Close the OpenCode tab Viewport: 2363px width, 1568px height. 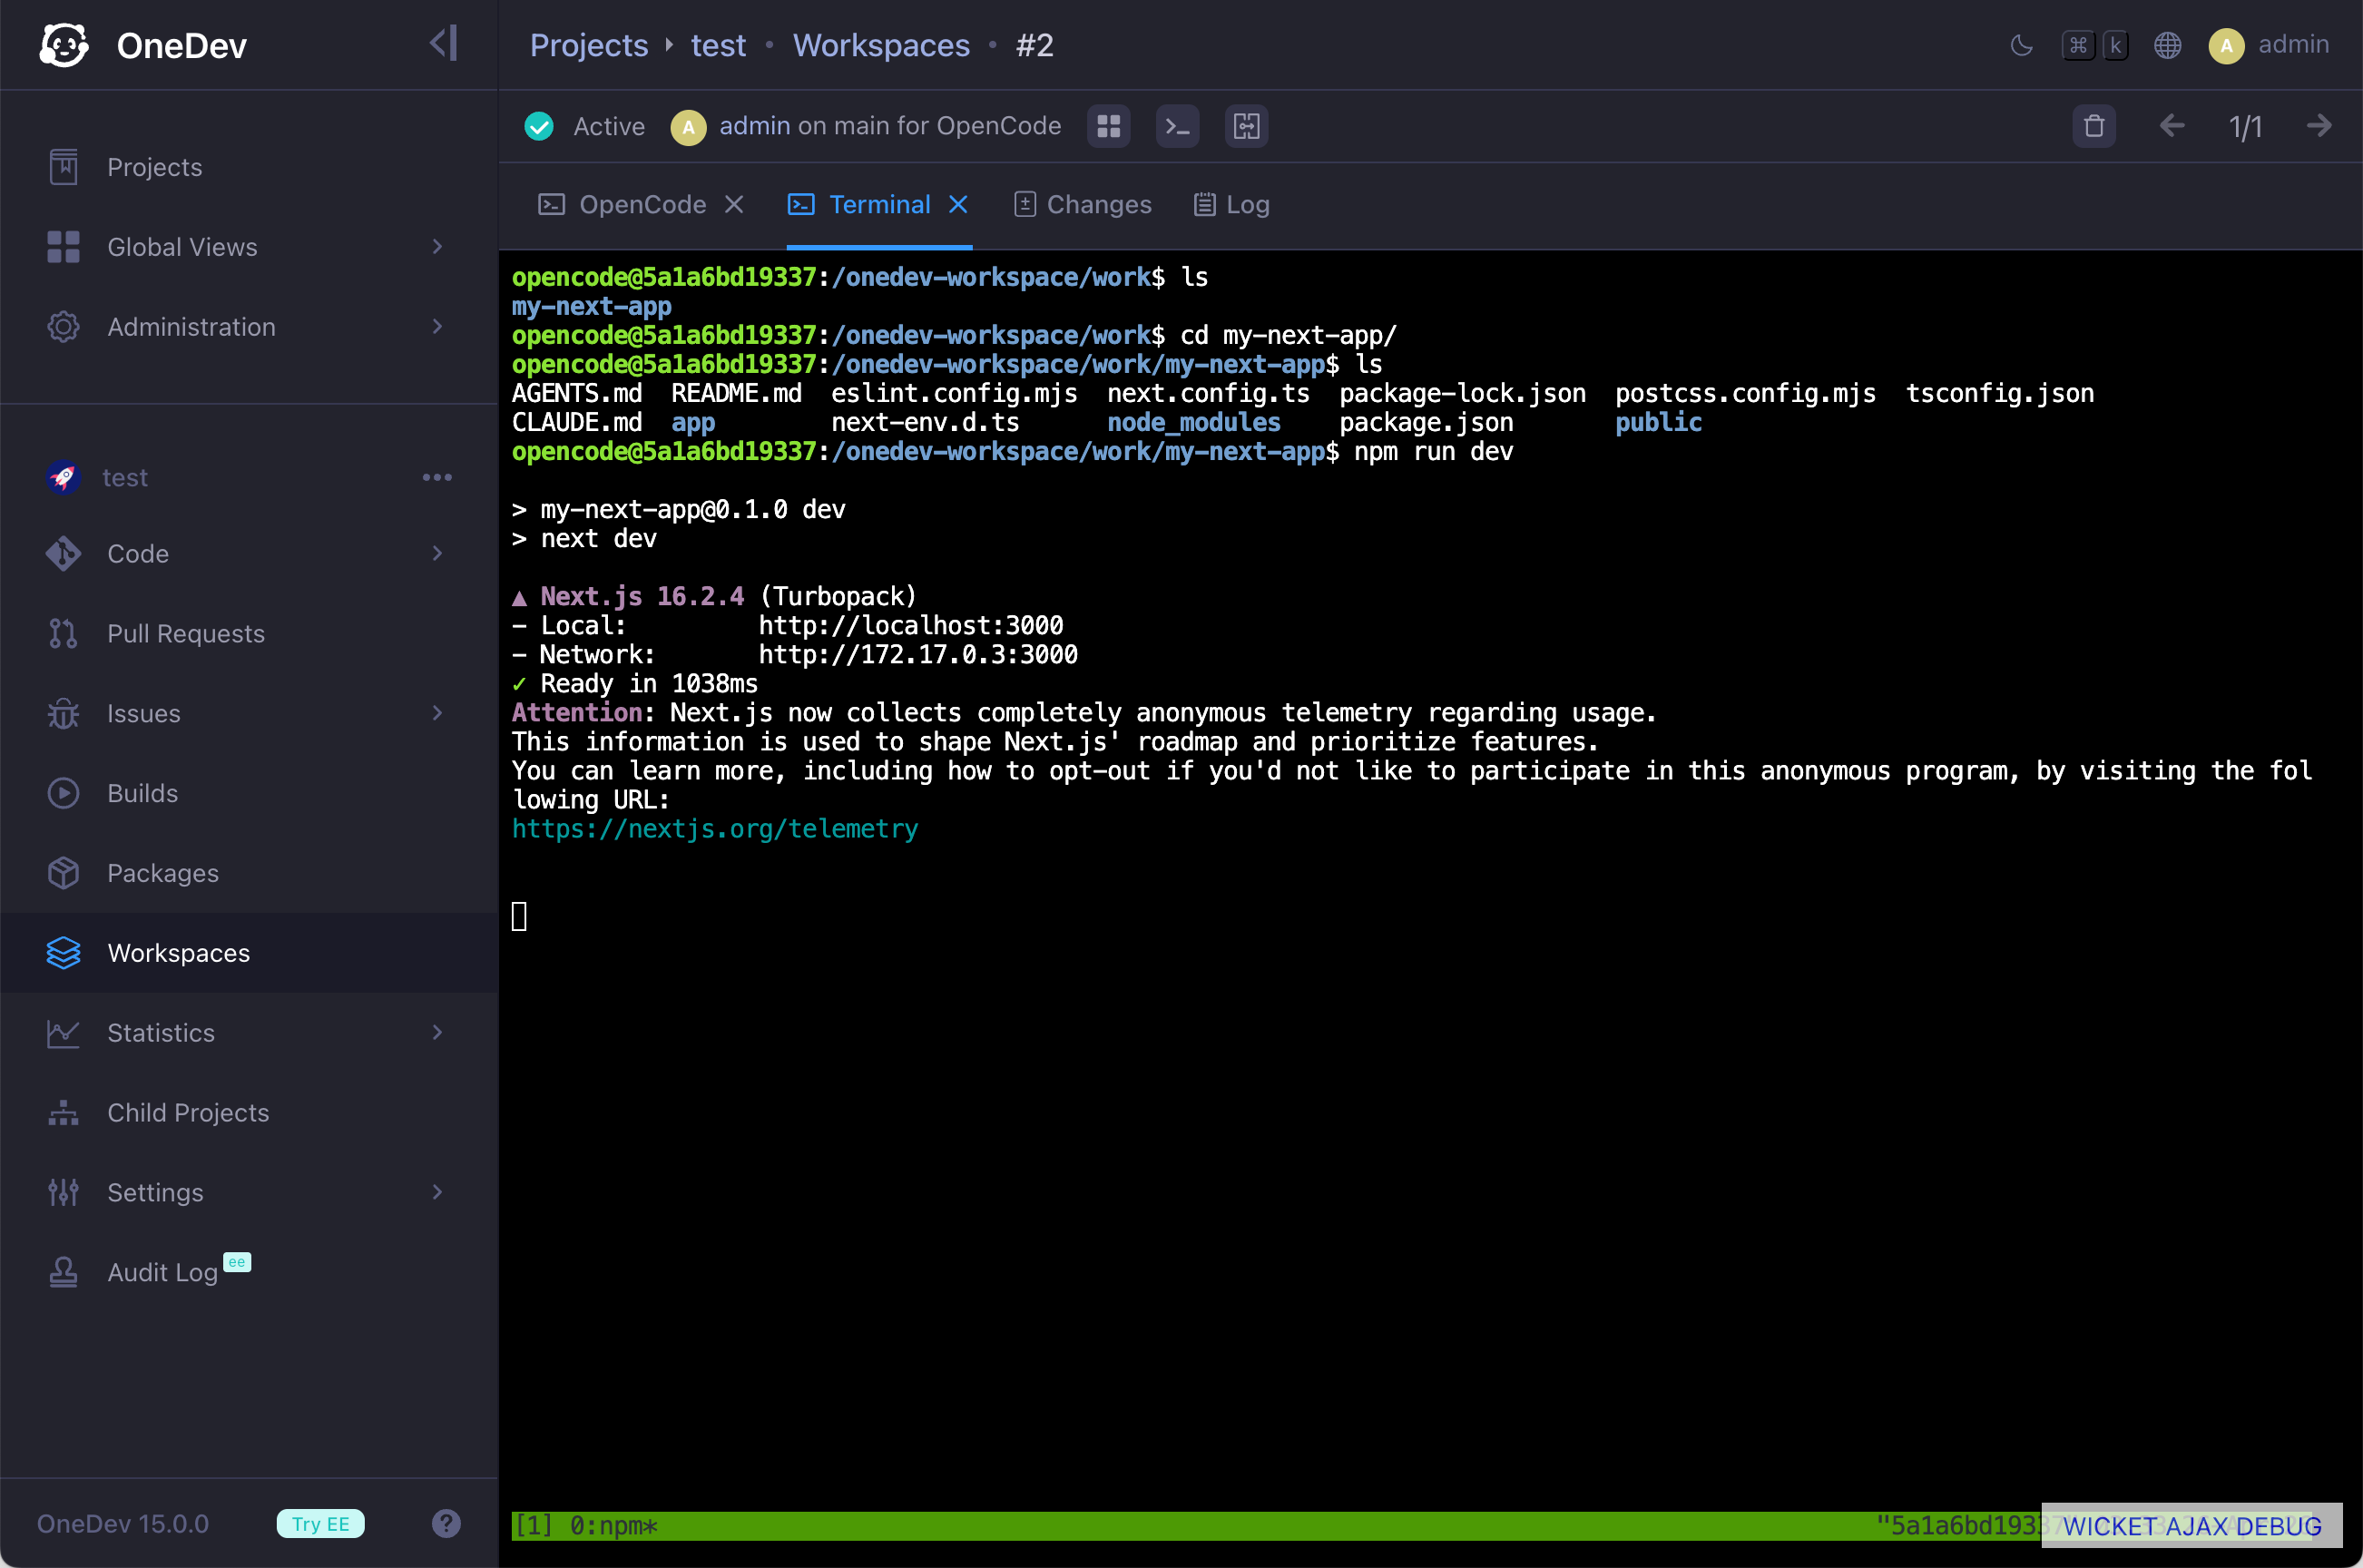[x=734, y=204]
